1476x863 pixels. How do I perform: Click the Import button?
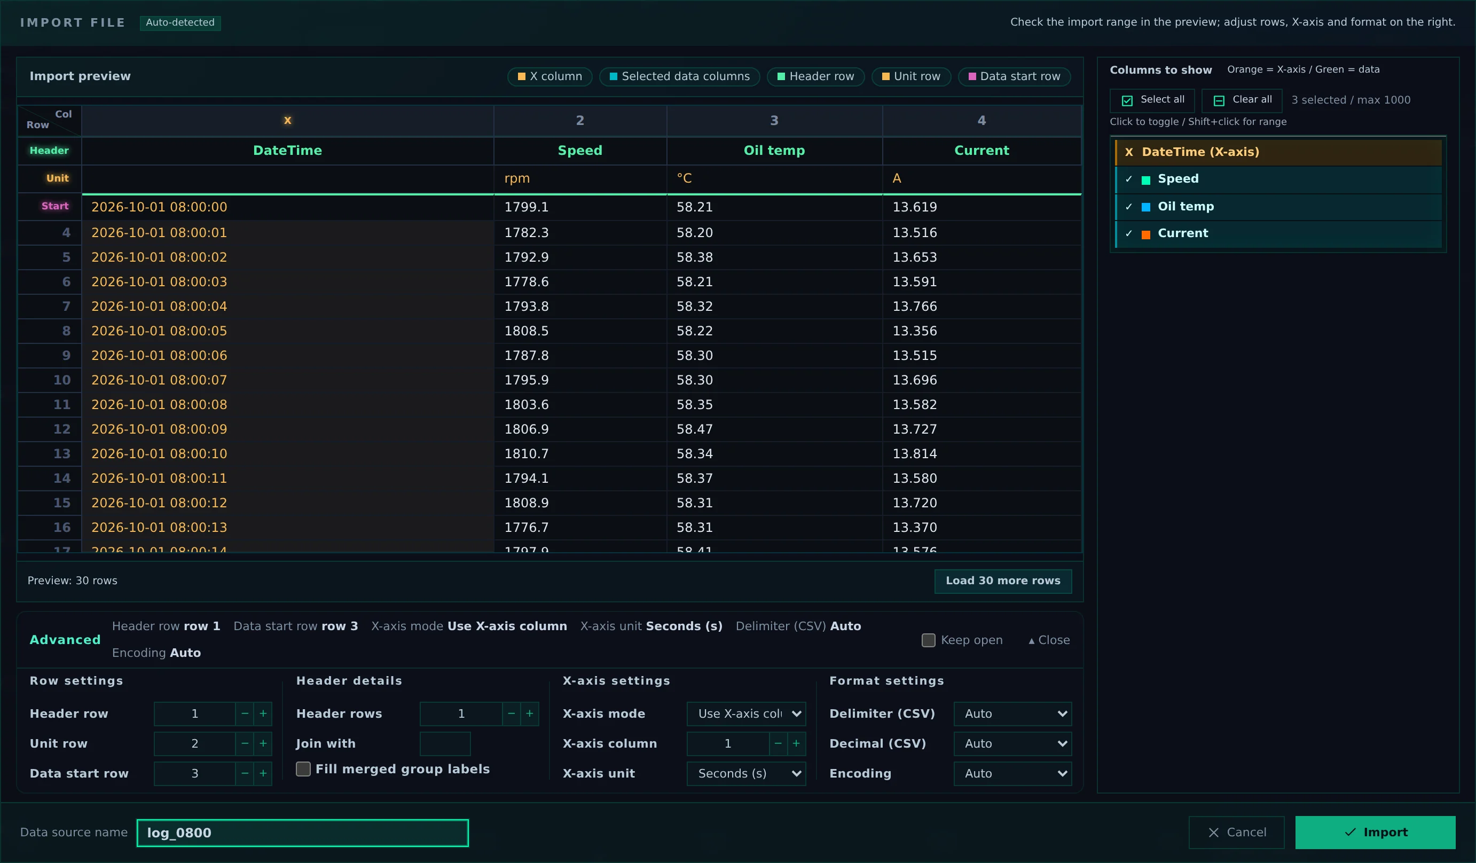tap(1375, 832)
